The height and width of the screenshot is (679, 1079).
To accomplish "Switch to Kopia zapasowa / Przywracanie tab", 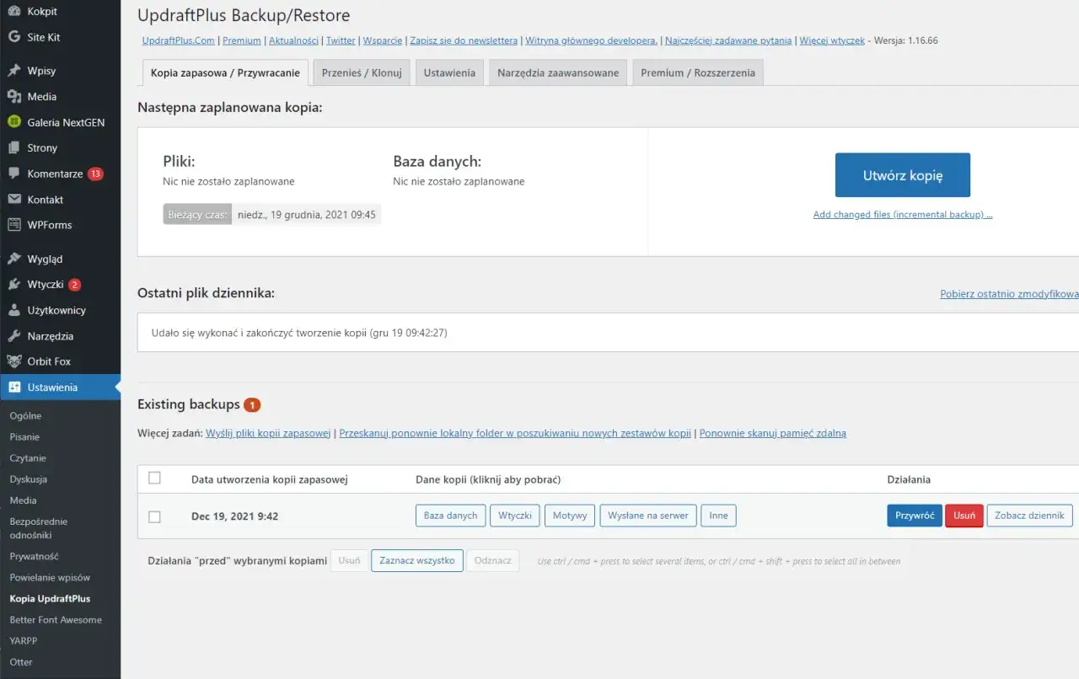I will (225, 72).
